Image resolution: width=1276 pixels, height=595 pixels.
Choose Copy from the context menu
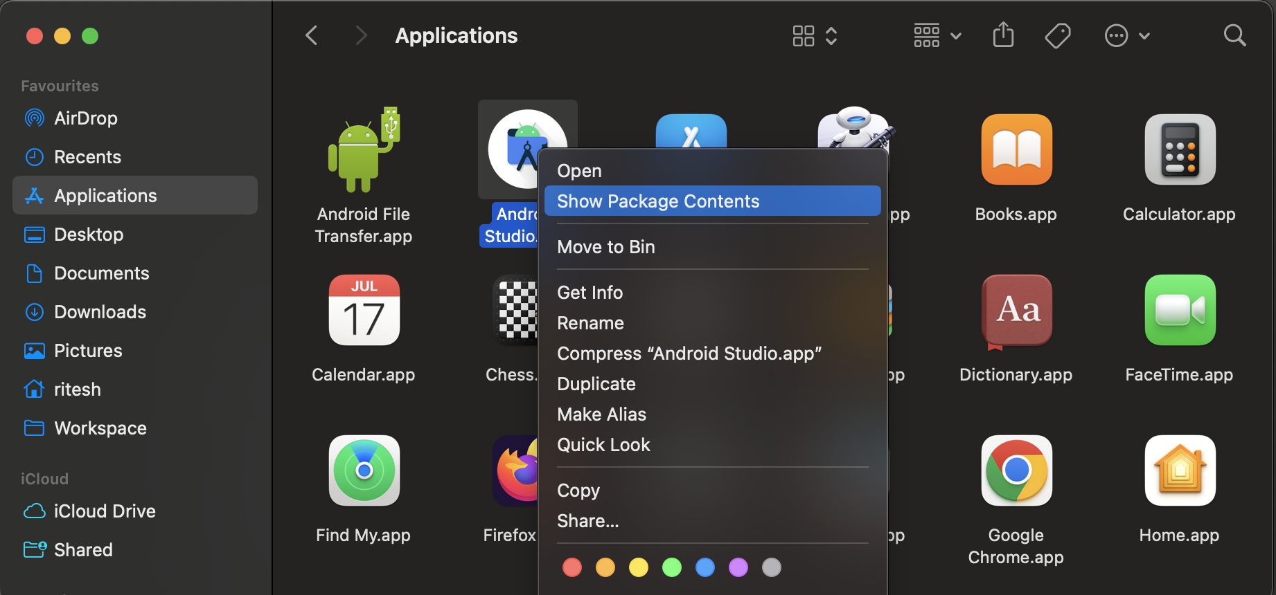[713, 491]
